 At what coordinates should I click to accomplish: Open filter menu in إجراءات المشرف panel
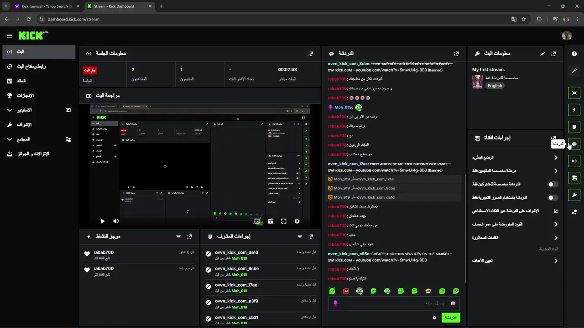(x=300, y=236)
